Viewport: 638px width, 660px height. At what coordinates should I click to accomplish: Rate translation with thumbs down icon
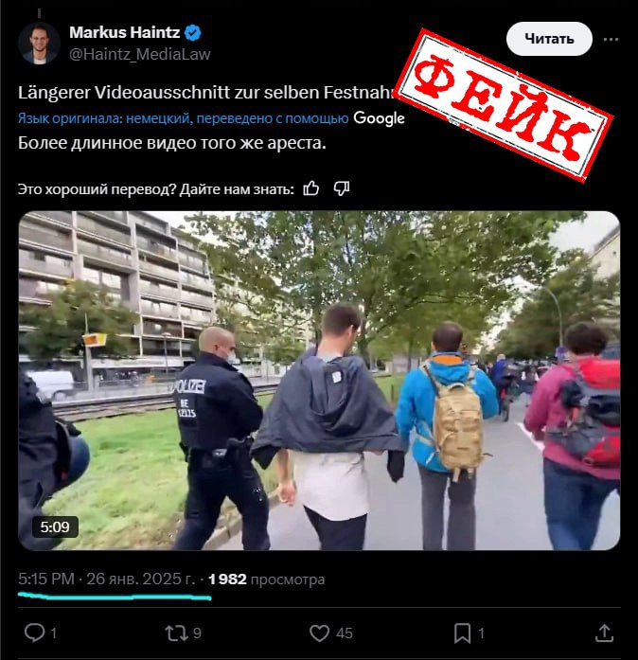click(342, 188)
